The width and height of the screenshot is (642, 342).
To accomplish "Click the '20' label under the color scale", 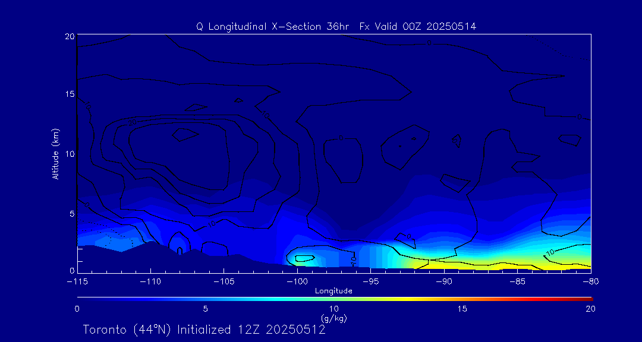I will [590, 309].
